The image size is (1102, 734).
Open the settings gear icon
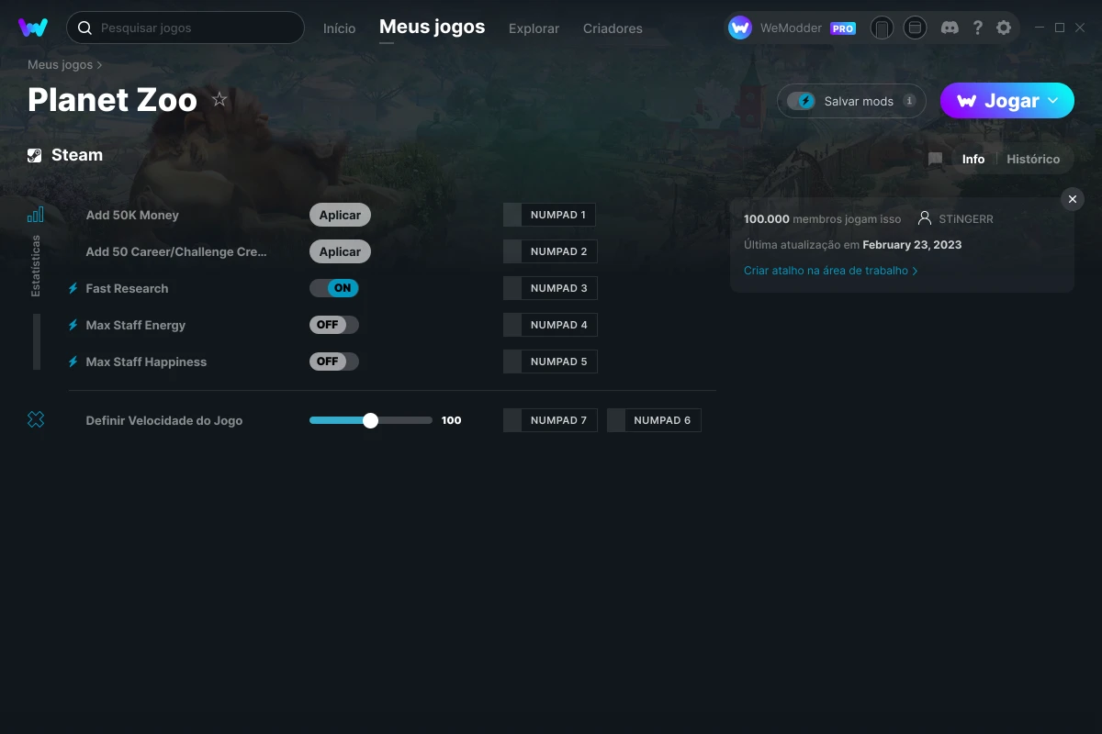1004,28
